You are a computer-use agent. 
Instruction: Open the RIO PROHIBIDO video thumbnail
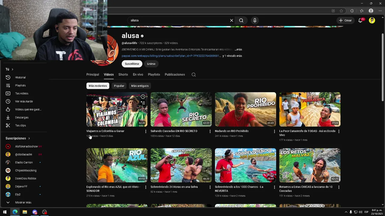click(245, 109)
